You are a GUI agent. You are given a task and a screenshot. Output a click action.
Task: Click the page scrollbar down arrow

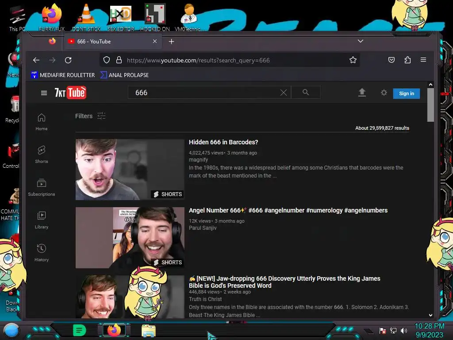pyautogui.click(x=430, y=315)
